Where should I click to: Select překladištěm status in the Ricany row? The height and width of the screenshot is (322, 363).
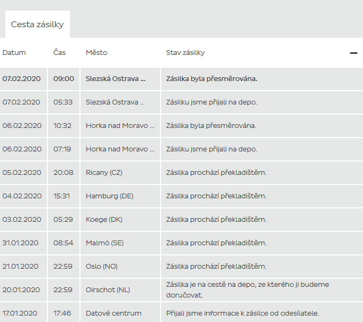coord(216,173)
